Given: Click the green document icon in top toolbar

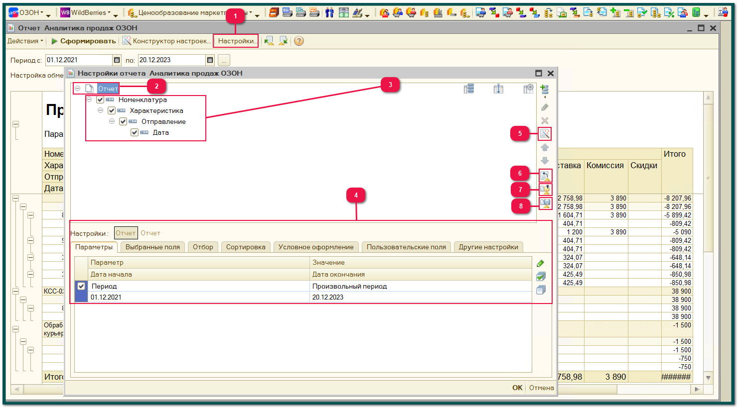Looking at the screenshot, I should pyautogui.click(x=696, y=13).
